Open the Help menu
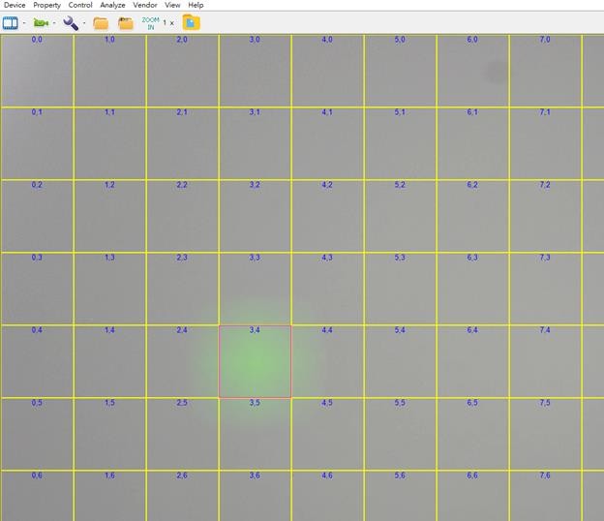 (196, 6)
